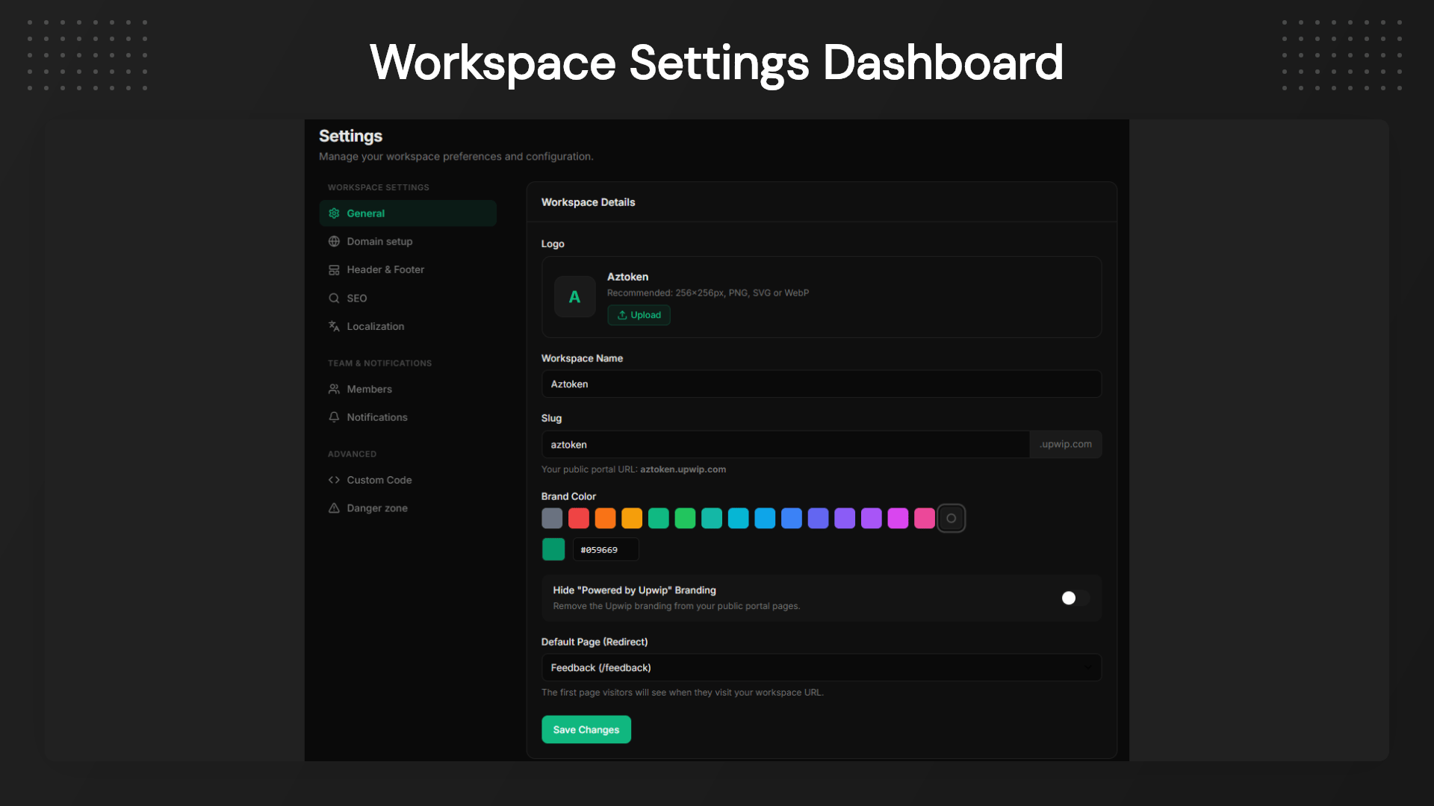This screenshot has width=1434, height=806.
Task: Click the bell icon beside Notifications
Action: [x=334, y=417]
